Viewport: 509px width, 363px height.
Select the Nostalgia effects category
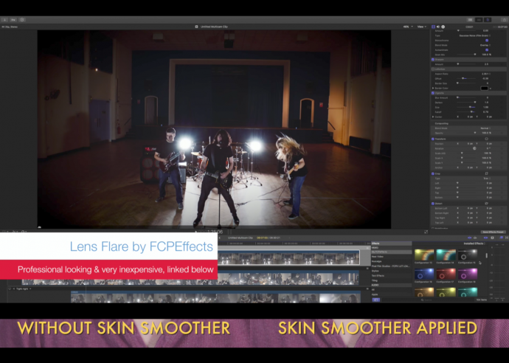[392, 261]
